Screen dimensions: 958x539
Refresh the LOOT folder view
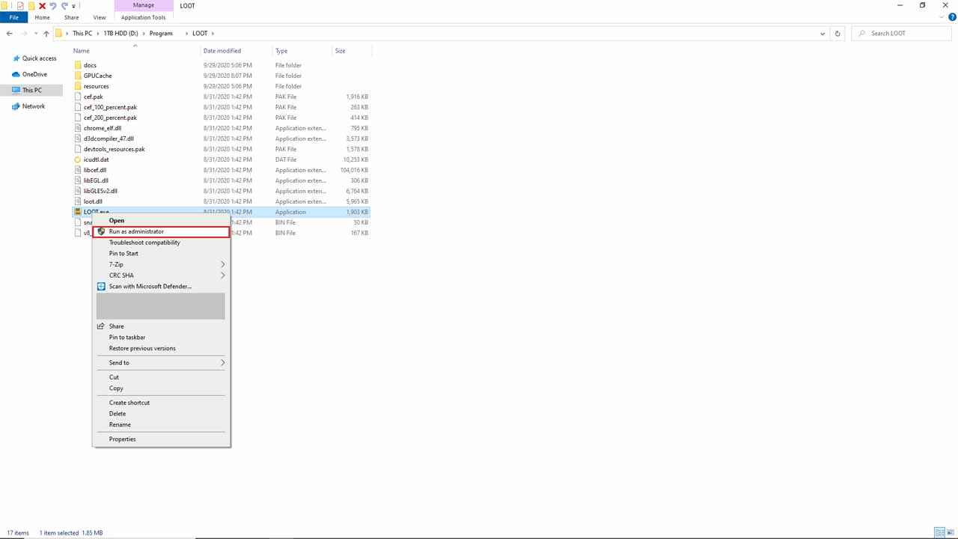tap(838, 33)
